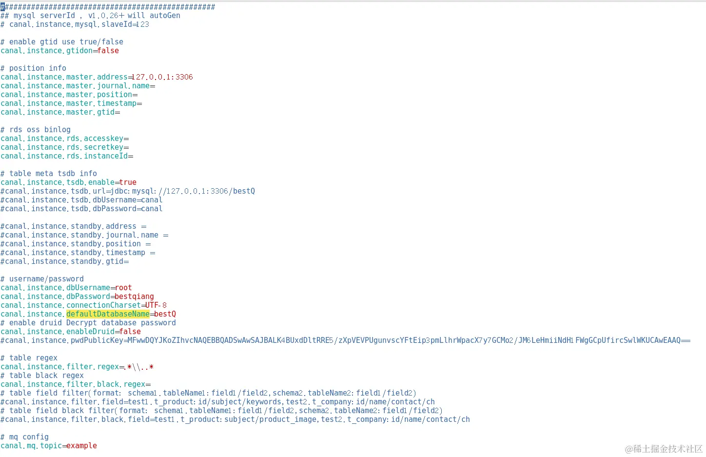
Task: Click the commented tsdb.url jdbc line
Action: click(x=128, y=191)
